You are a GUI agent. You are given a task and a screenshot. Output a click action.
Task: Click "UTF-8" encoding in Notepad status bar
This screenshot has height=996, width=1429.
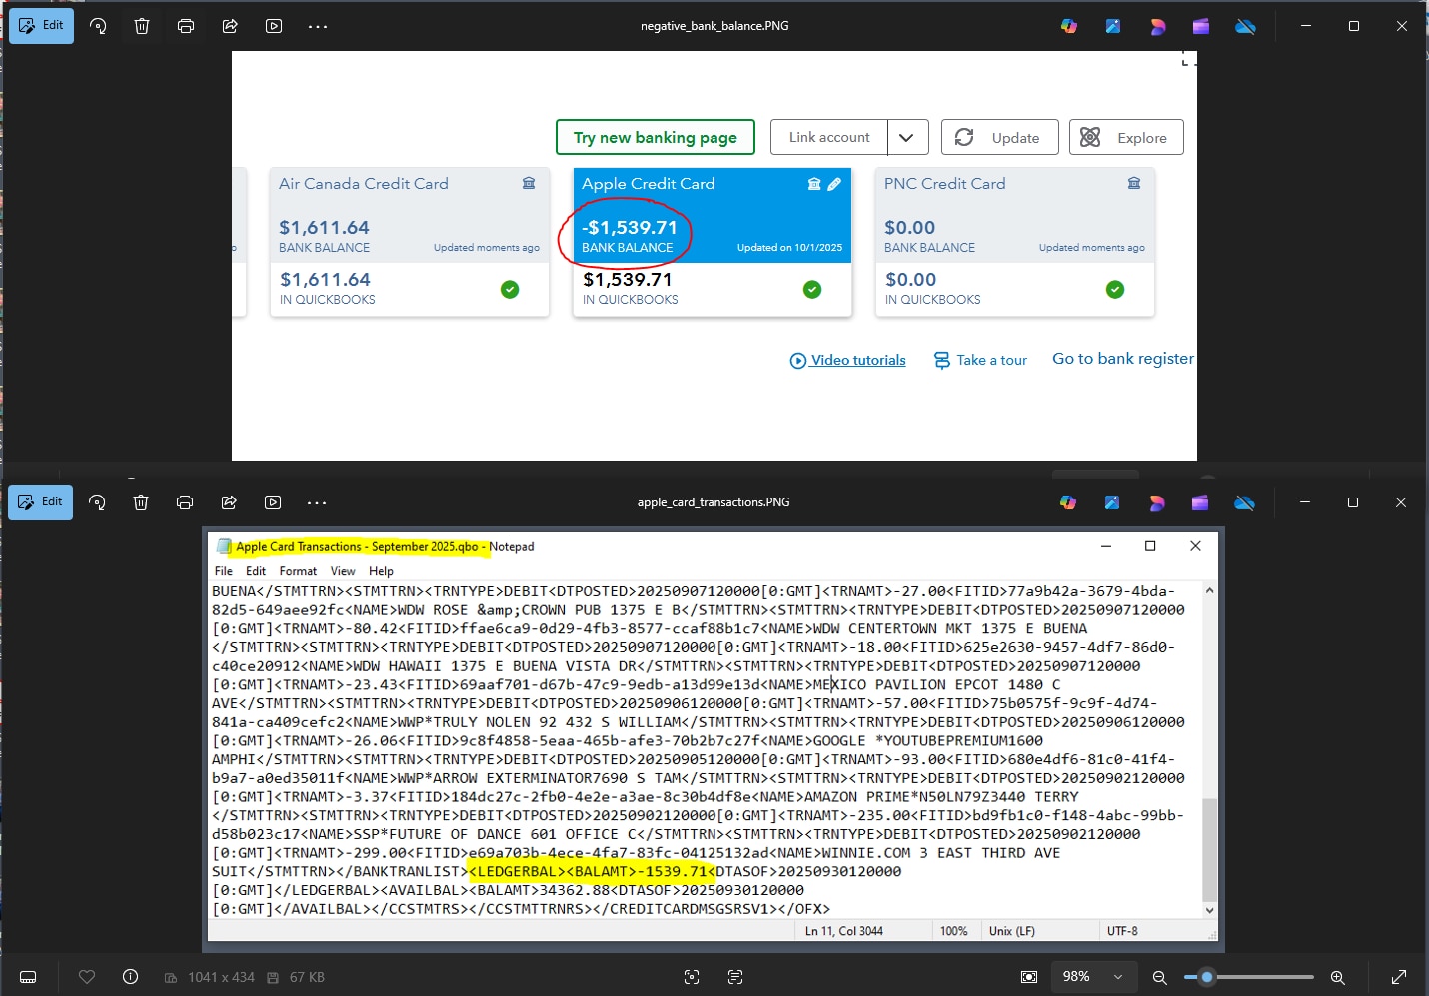(1122, 931)
